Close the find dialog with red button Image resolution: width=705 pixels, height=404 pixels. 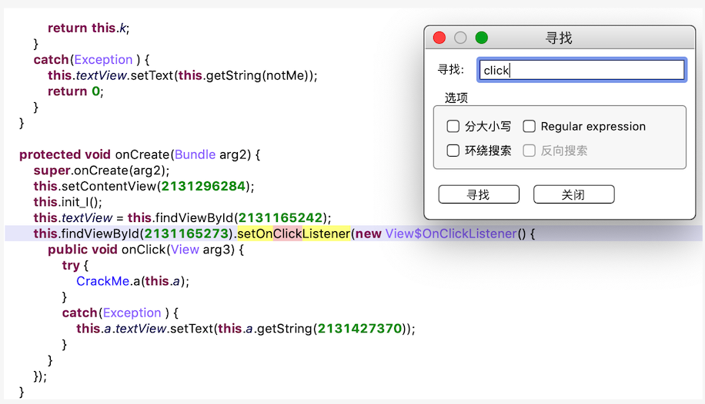click(439, 38)
